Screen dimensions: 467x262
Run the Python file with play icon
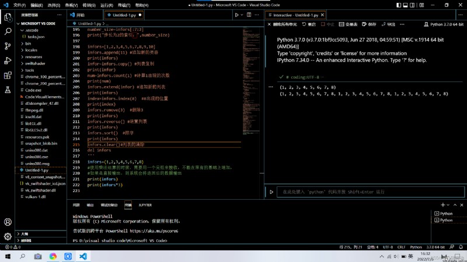237,15
